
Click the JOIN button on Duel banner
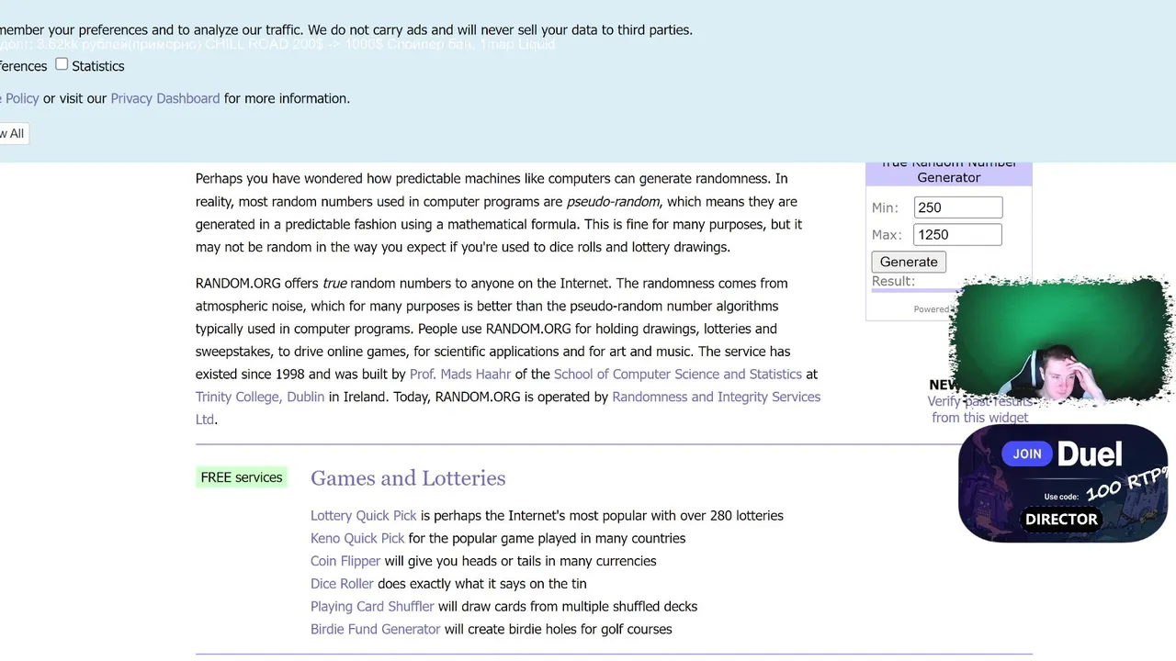[x=1027, y=454]
